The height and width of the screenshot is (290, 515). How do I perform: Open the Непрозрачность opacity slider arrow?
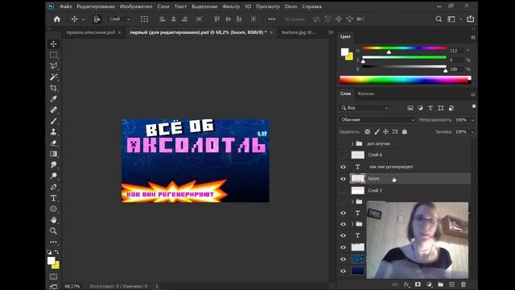coord(472,120)
